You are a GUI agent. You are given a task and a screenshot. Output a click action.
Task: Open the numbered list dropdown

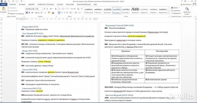[x=65, y=9]
